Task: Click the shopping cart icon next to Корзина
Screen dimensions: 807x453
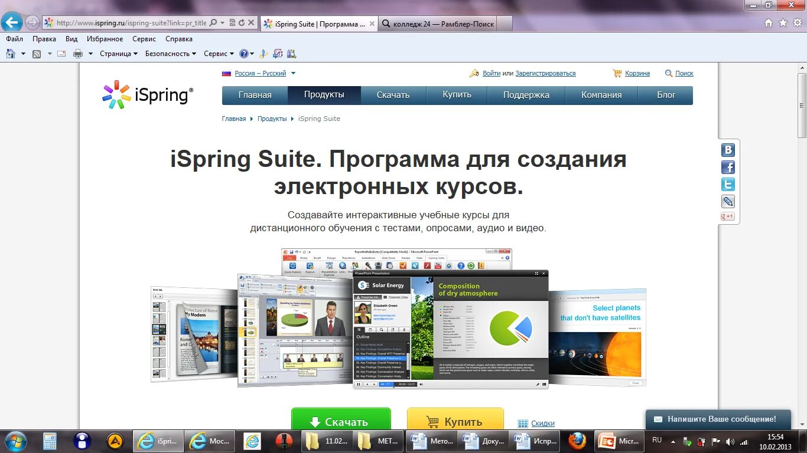Action: 617,73
